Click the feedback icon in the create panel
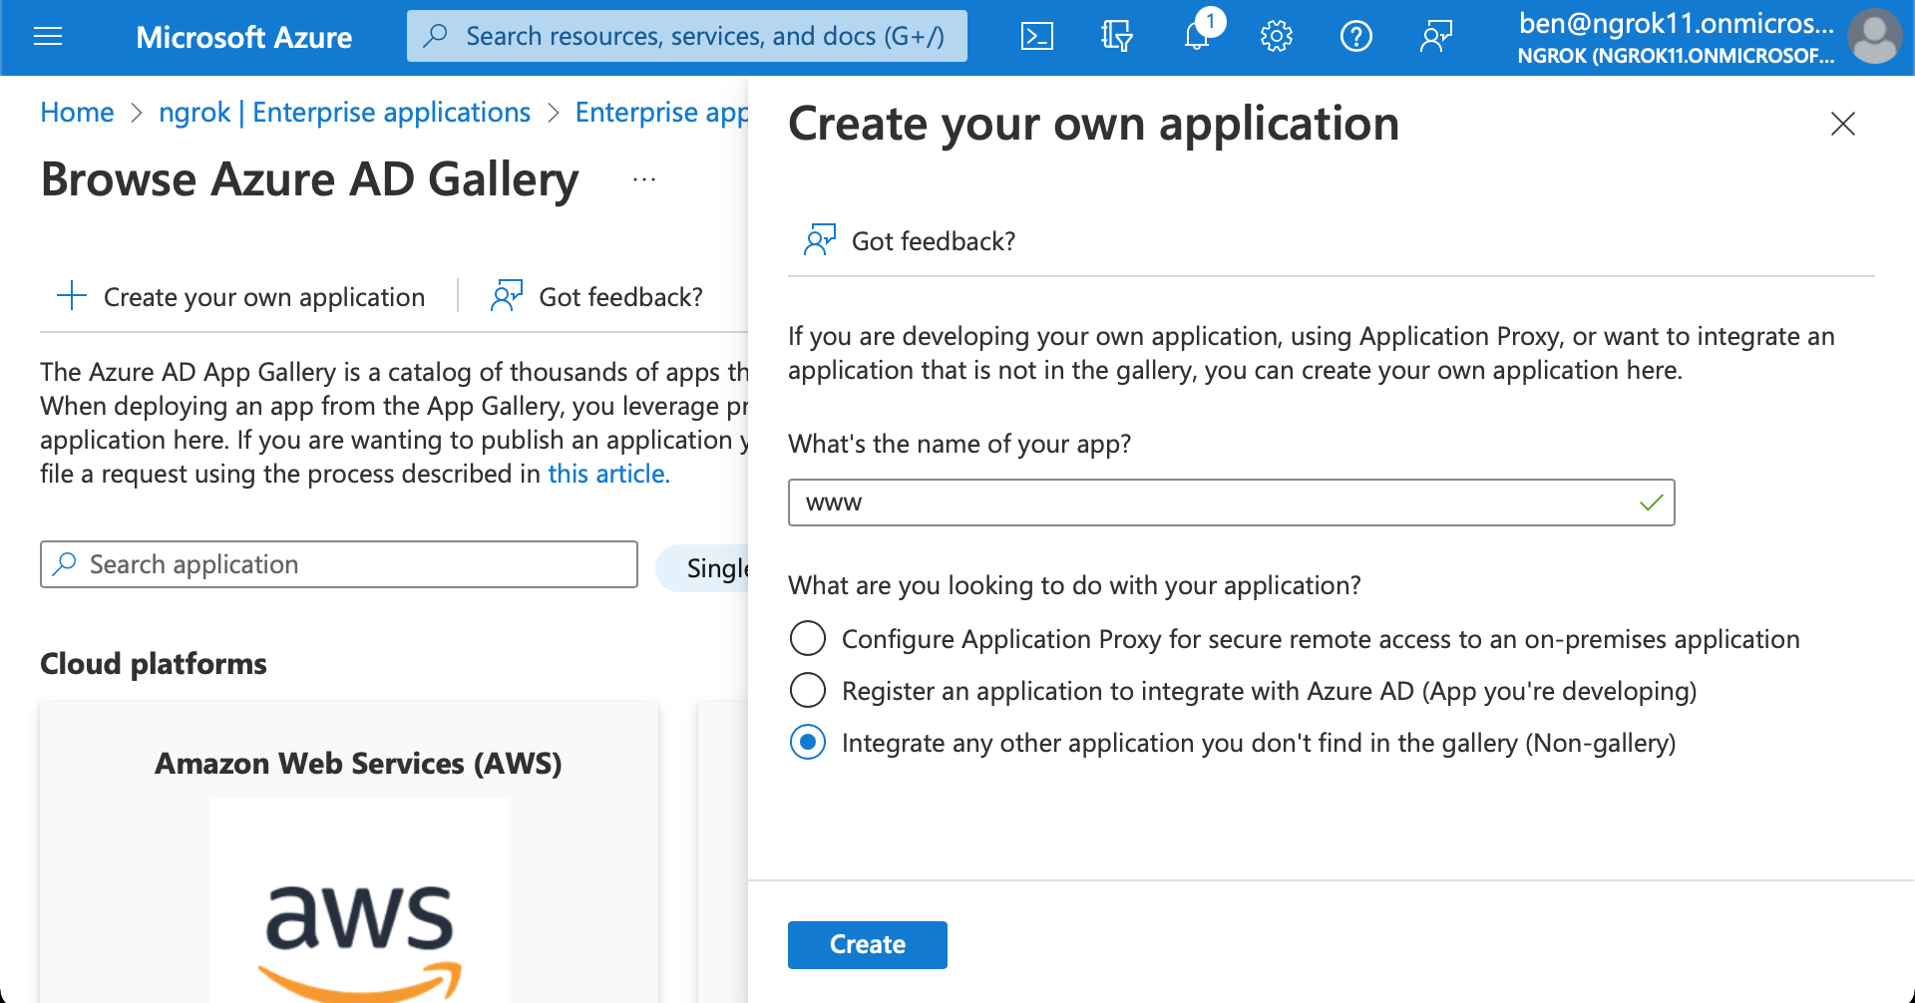 (x=820, y=240)
